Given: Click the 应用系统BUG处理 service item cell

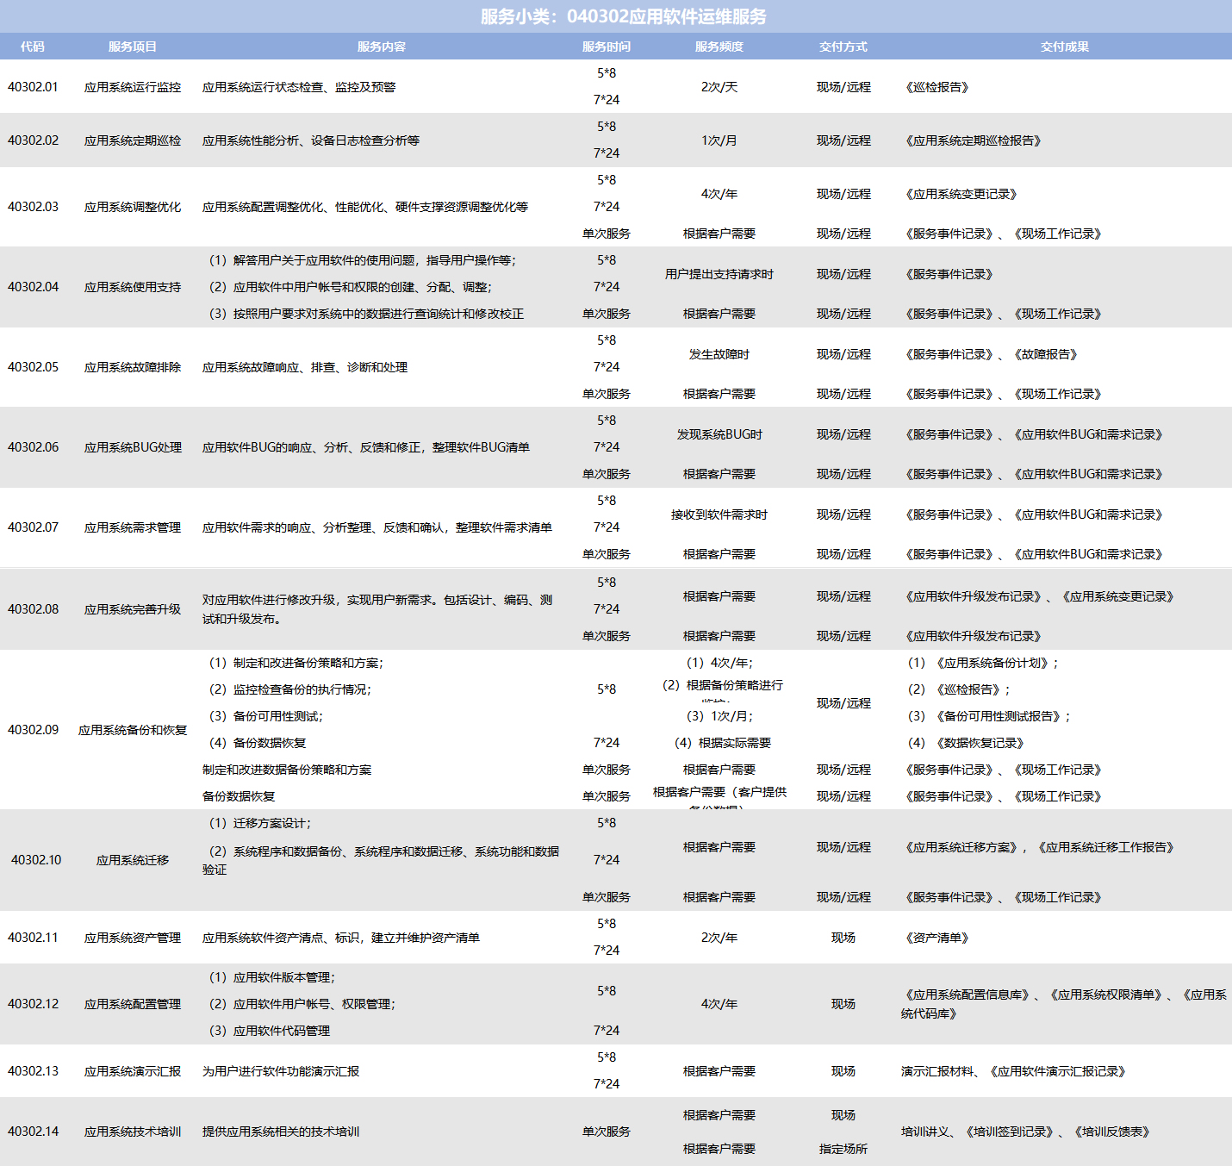Looking at the screenshot, I should 133,447.
